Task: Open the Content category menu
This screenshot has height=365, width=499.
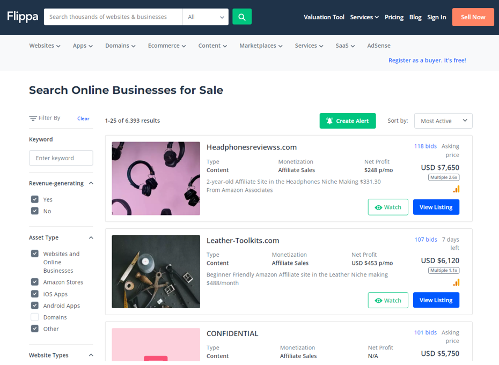Action: [x=212, y=46]
